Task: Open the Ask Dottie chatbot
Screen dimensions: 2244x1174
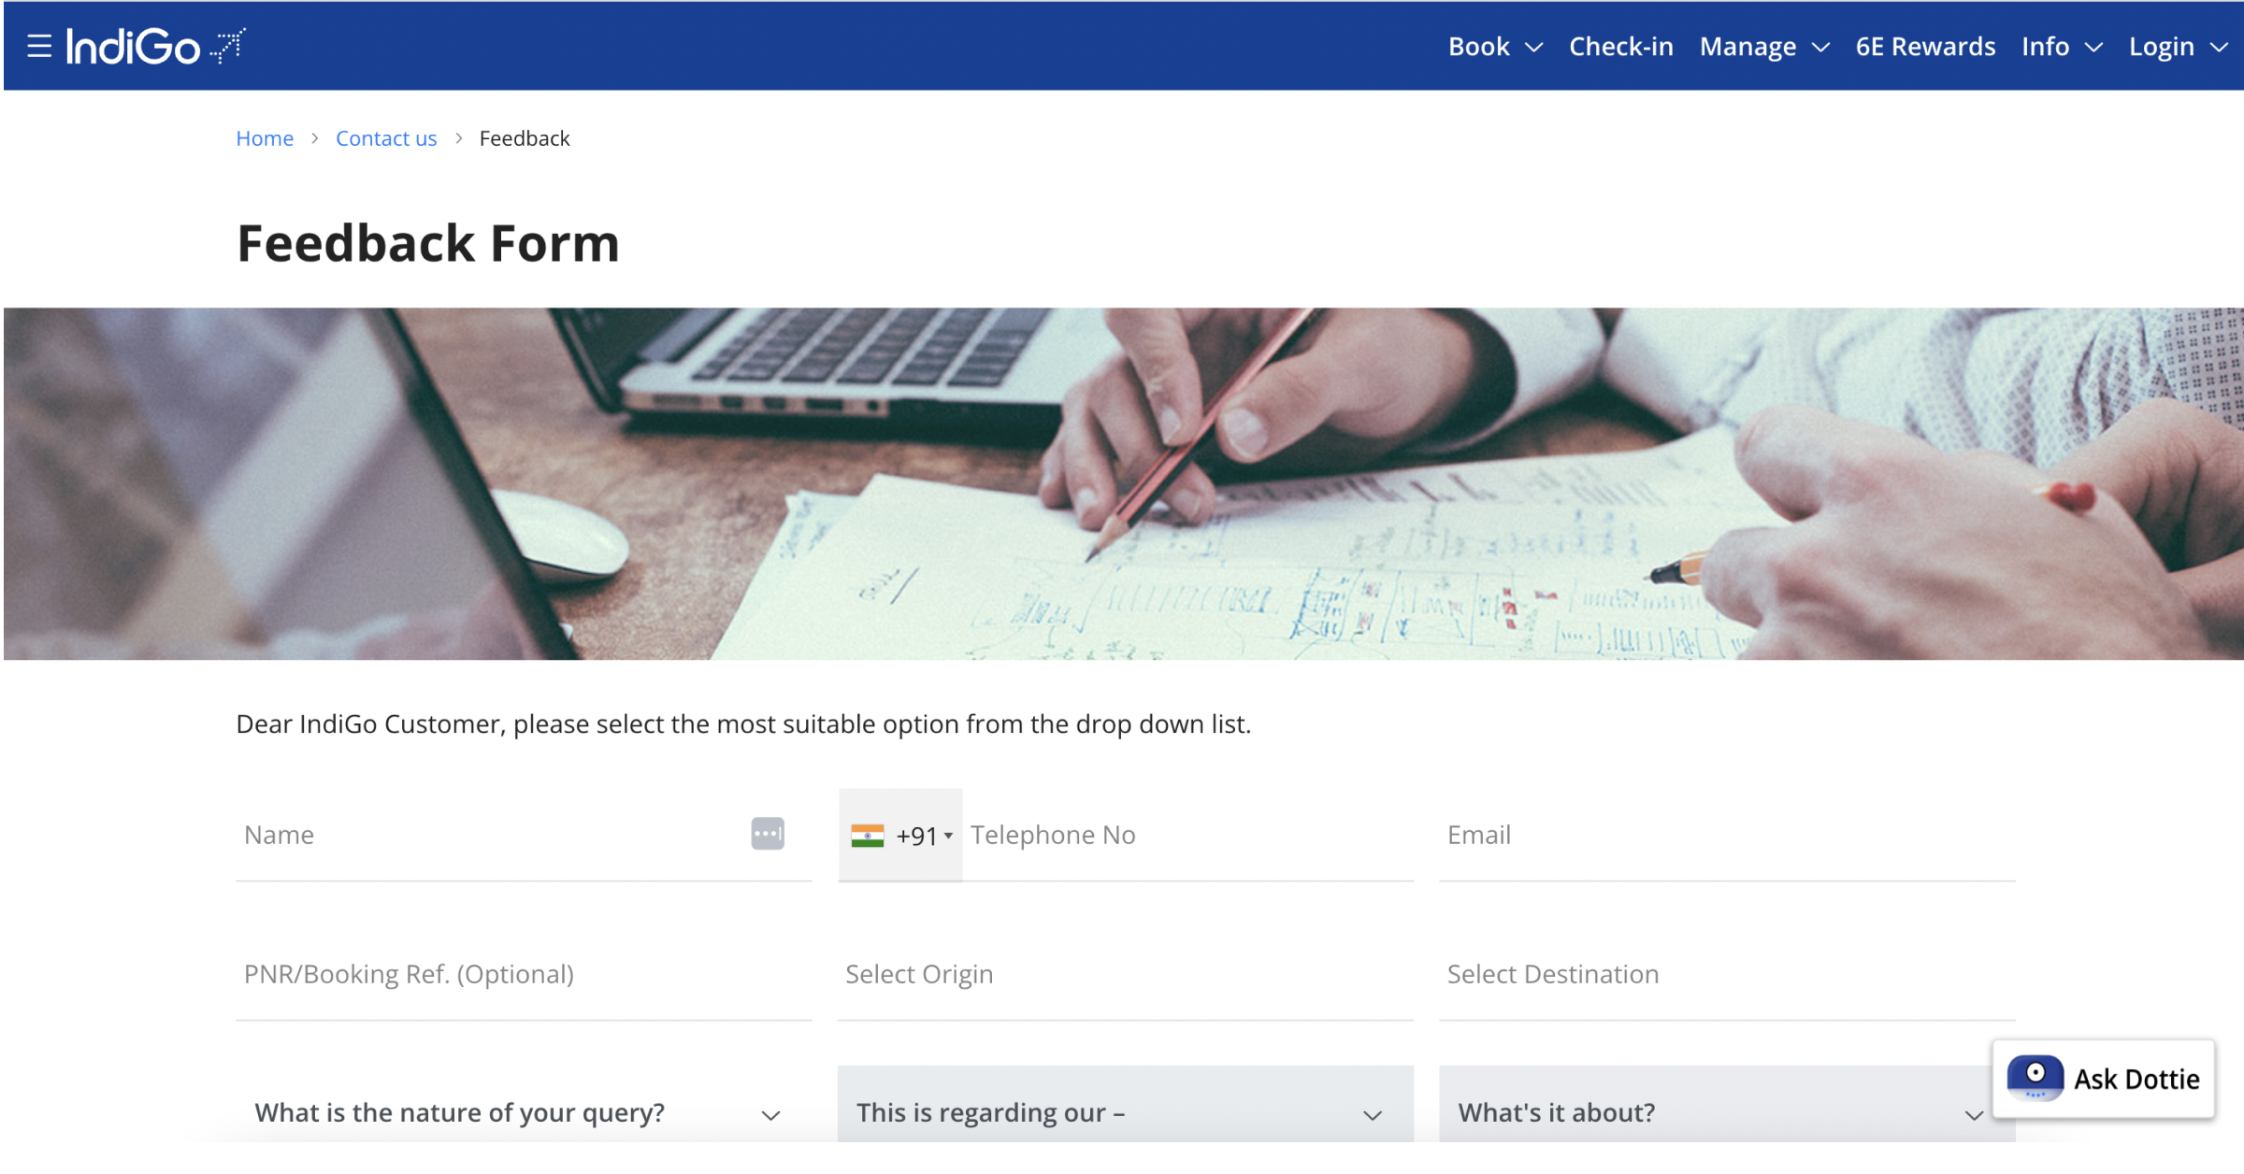Action: [x=2104, y=1078]
